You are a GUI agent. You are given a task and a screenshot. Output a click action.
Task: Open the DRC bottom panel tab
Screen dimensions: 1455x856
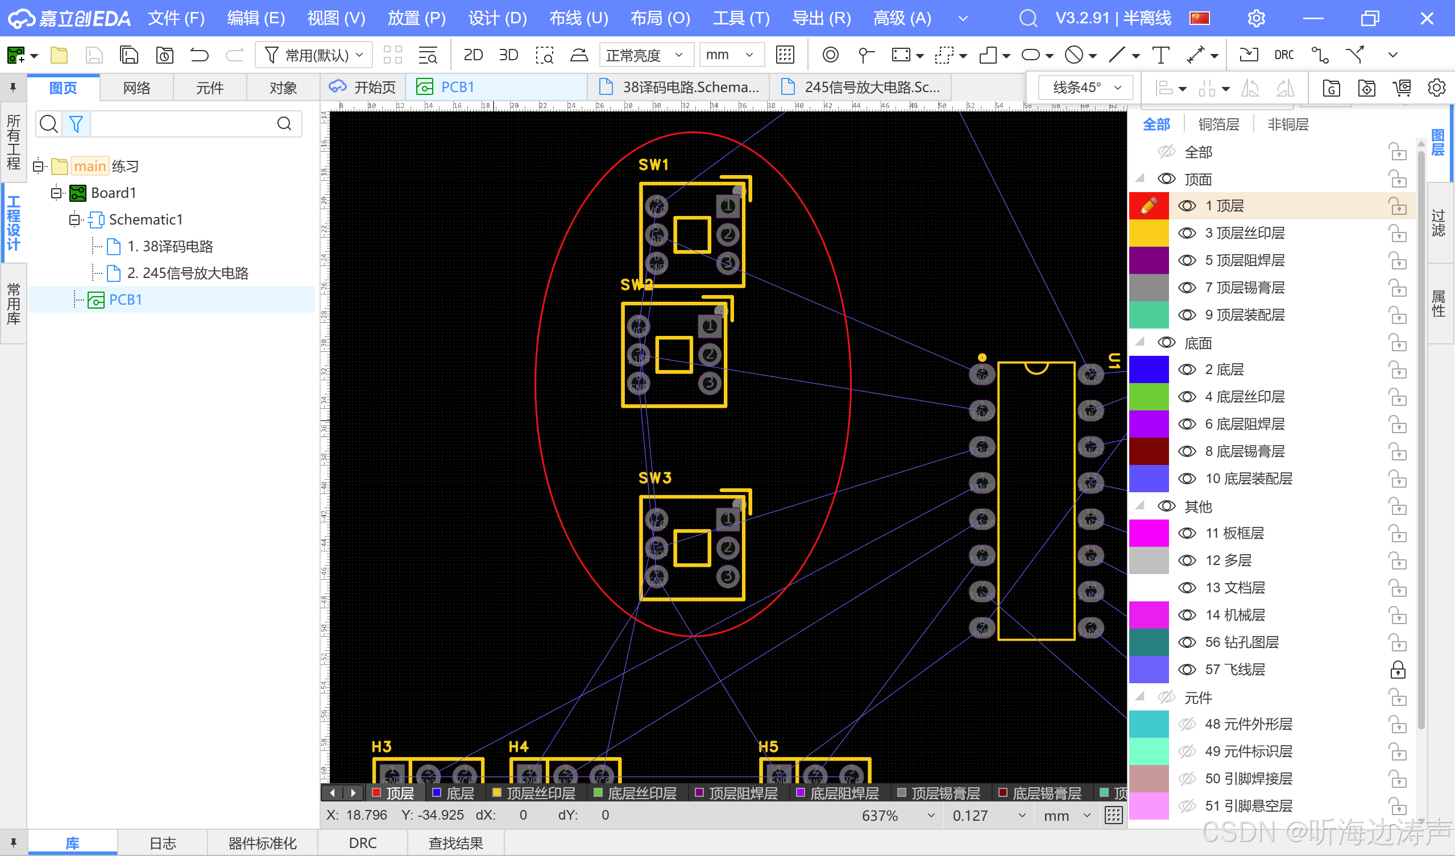(x=363, y=843)
